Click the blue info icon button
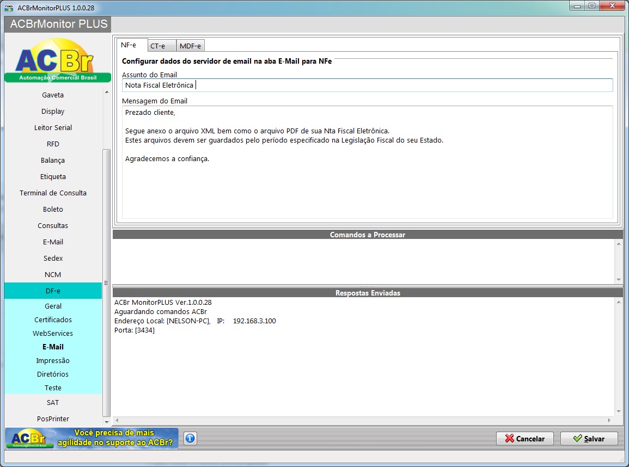The width and height of the screenshot is (629, 467). [x=190, y=438]
